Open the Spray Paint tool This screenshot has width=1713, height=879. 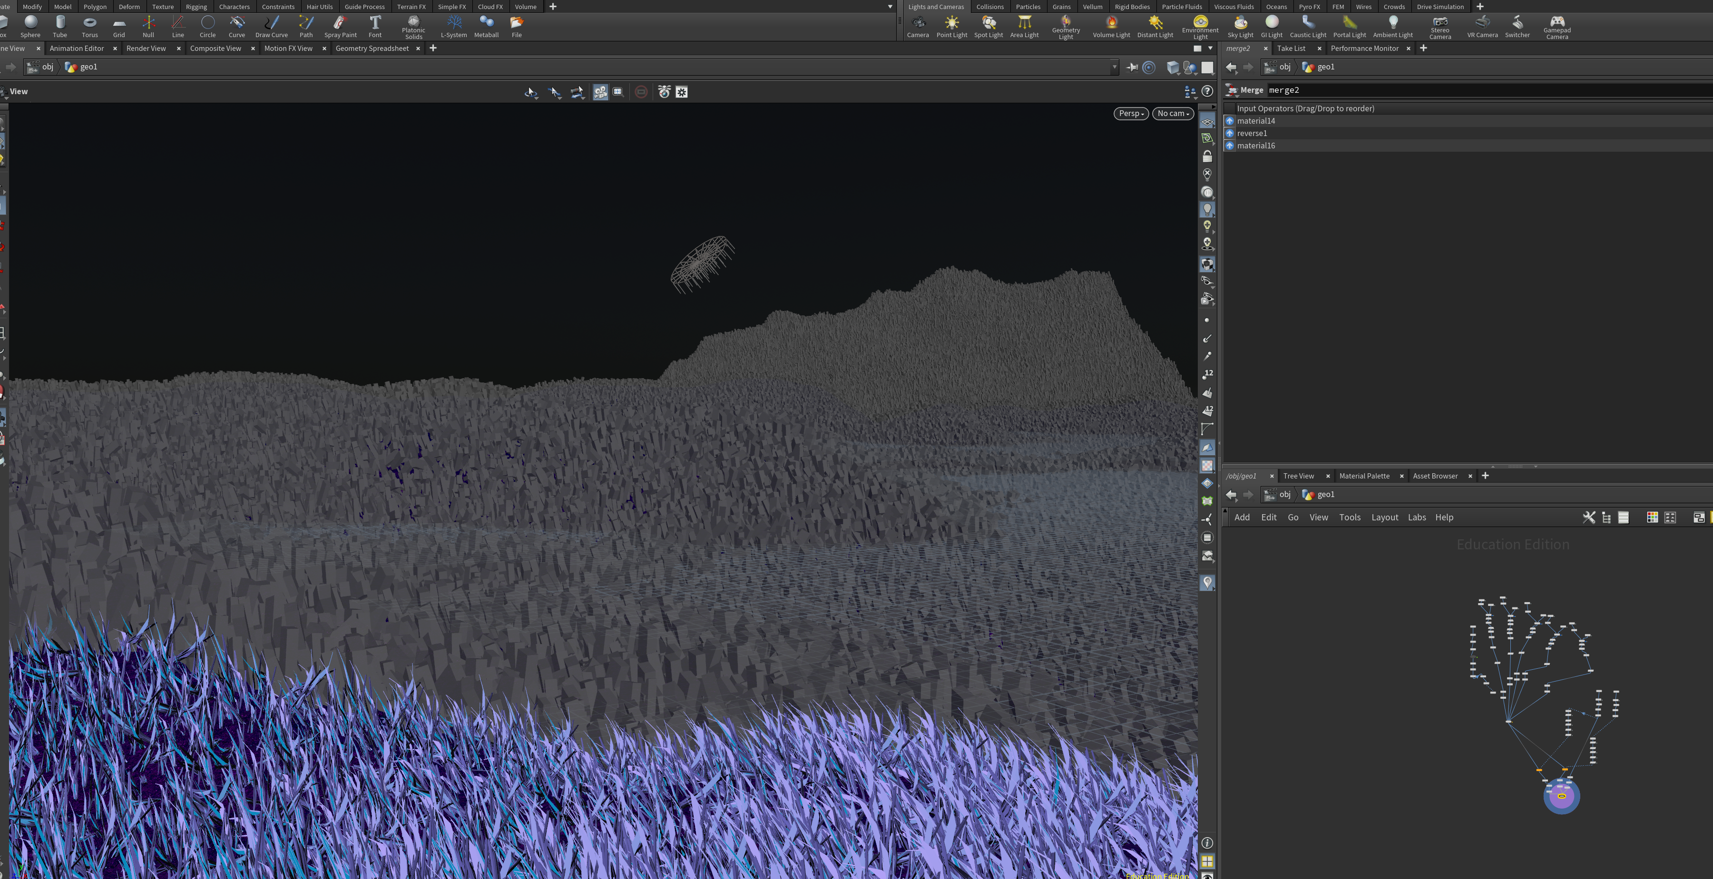(x=341, y=27)
